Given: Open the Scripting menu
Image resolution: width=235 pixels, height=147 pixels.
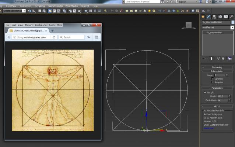Looking at the screenshot, I should click(40, 6).
